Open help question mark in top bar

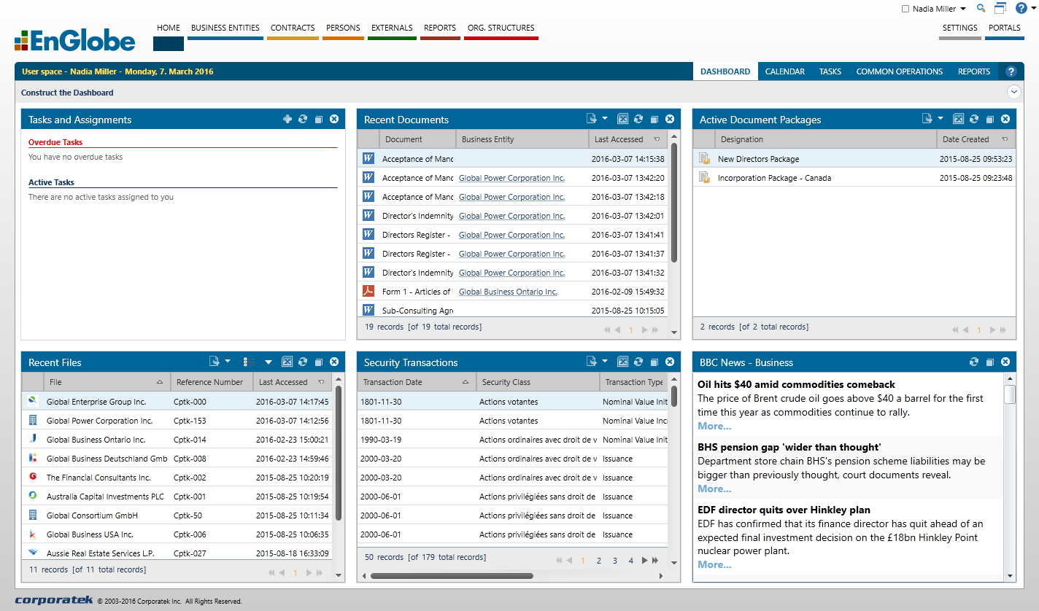click(x=1021, y=9)
